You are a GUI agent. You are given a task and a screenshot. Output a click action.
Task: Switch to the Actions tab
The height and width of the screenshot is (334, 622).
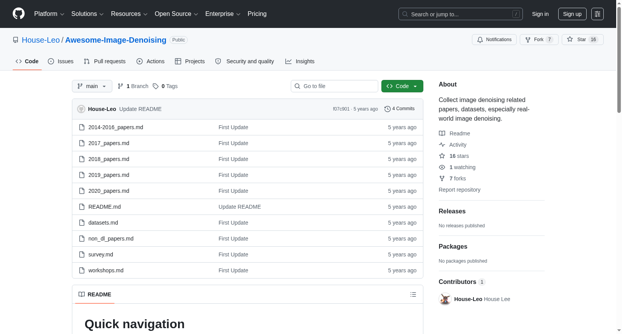tap(150, 61)
